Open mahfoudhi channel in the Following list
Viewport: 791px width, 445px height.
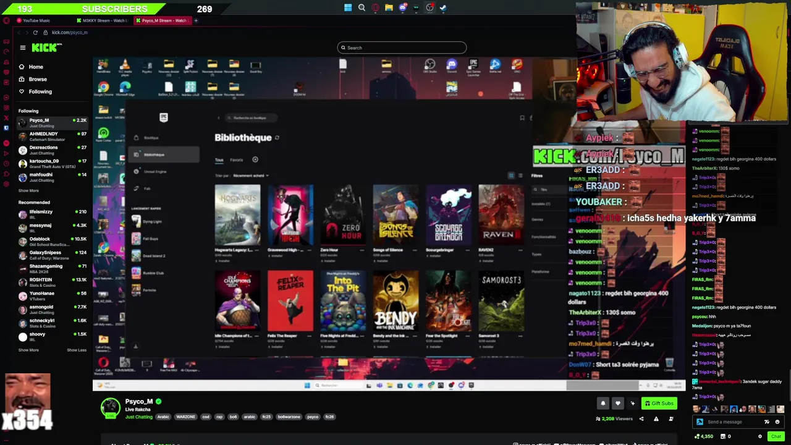point(53,177)
